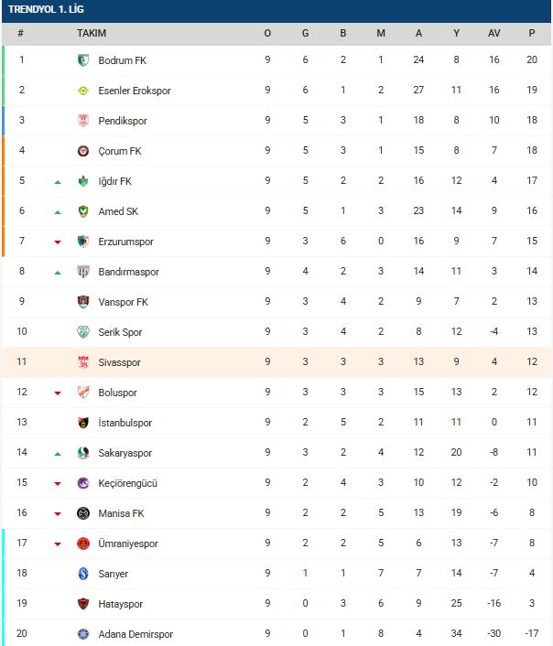
Task: Open the Serik Spor team name link
Action: [x=120, y=332]
